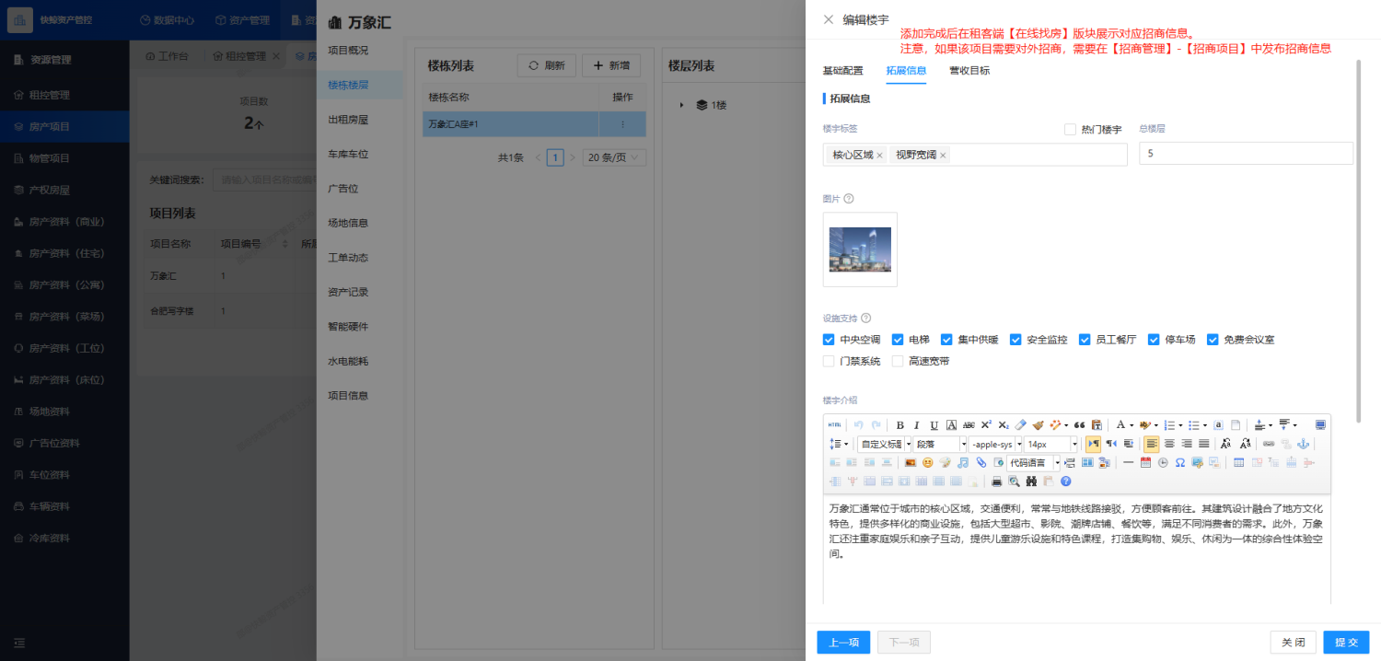Click the 提交 submit button

point(1346,643)
